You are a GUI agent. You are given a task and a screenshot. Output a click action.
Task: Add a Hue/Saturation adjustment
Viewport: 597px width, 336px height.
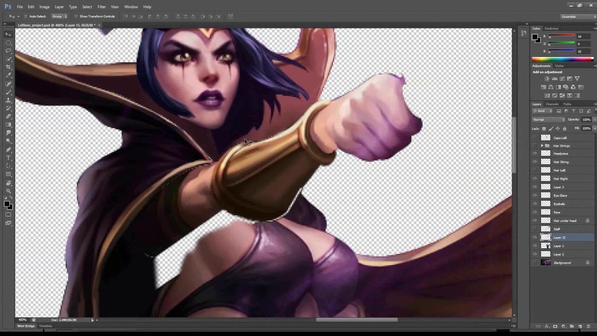543,87
